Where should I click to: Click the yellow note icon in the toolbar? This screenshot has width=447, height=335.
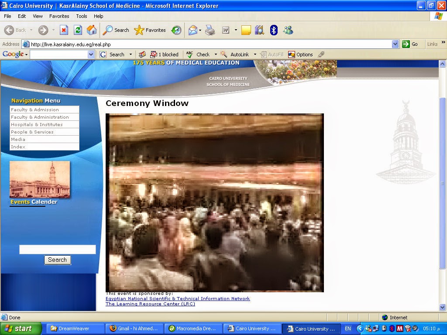point(246,30)
